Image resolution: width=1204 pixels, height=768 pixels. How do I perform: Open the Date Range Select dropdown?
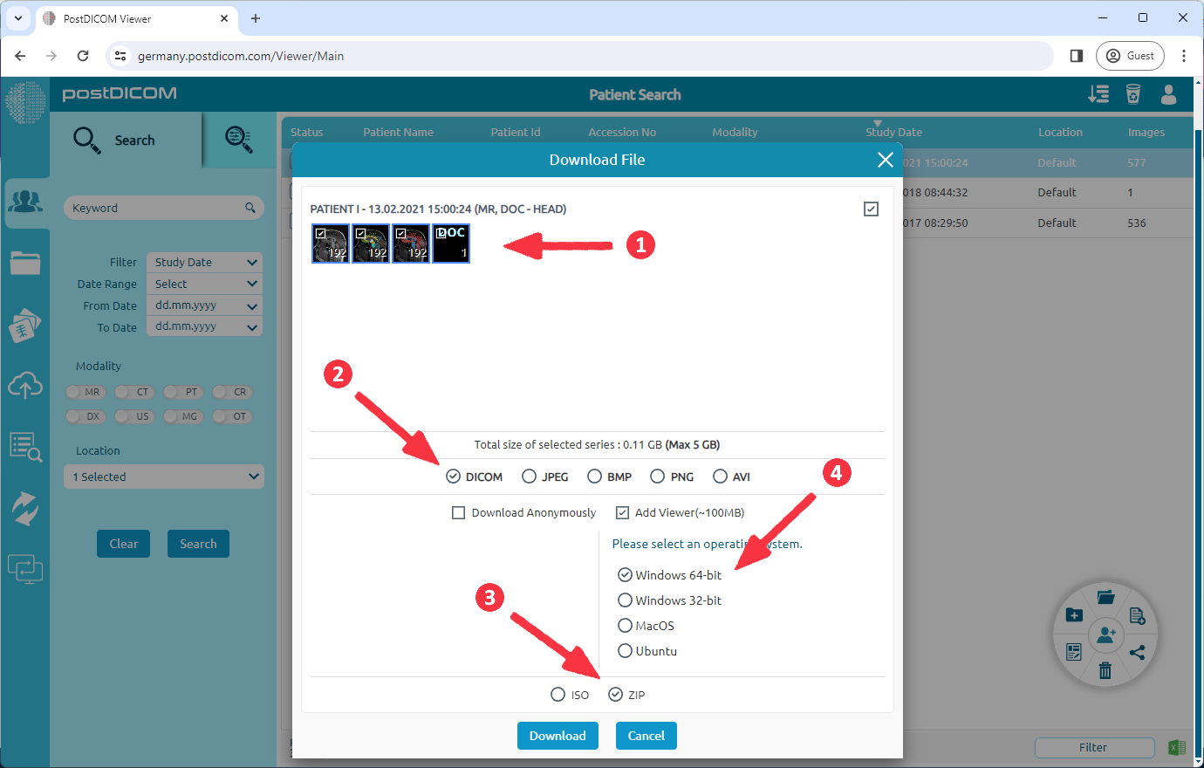point(204,285)
